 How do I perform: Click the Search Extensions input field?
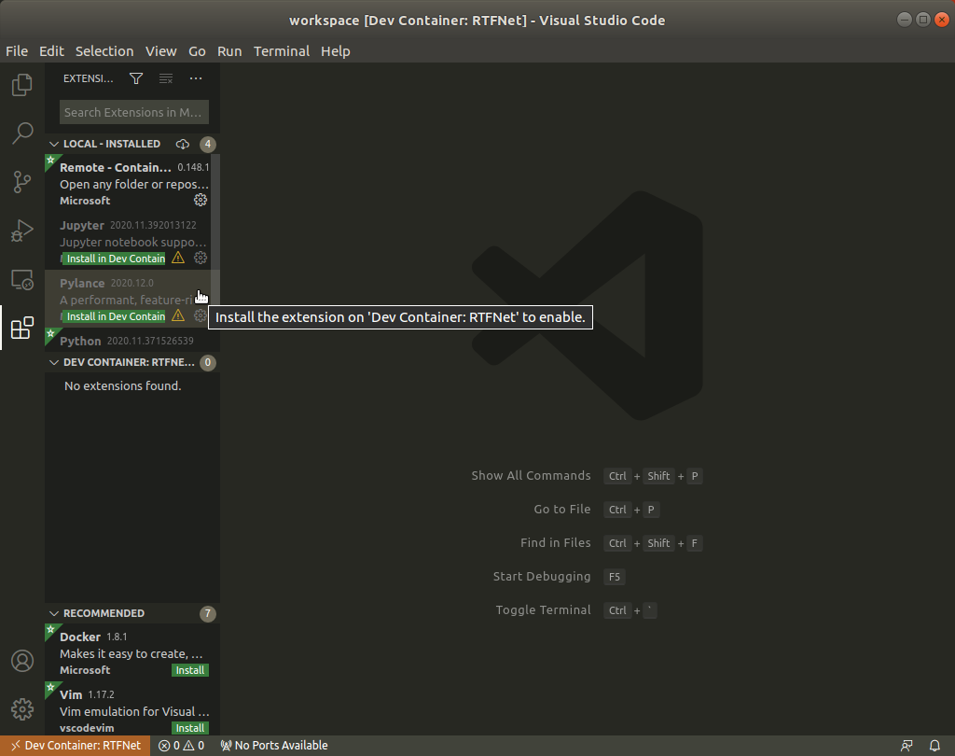pos(134,112)
